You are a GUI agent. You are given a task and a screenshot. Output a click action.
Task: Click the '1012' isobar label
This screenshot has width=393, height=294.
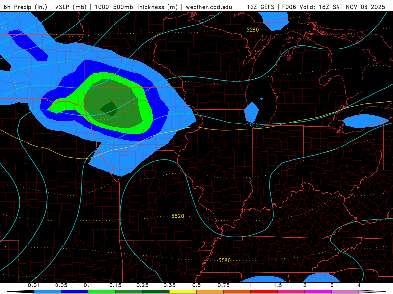click(253, 125)
